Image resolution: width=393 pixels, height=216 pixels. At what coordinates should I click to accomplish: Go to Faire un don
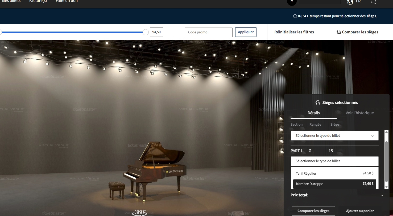pyautogui.click(x=67, y=1)
